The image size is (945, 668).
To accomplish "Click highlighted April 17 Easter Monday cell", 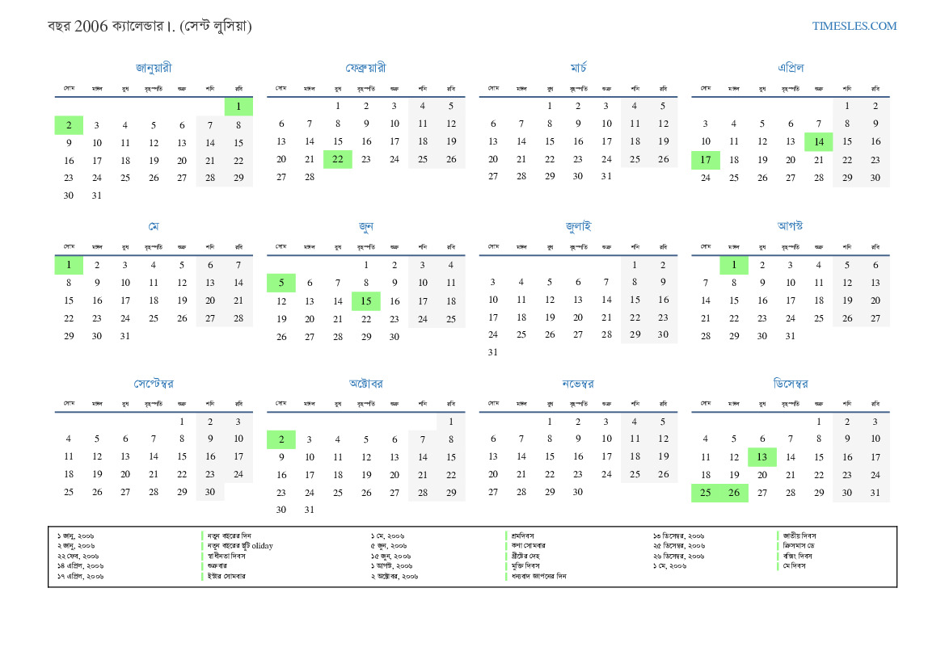I will click(705, 160).
